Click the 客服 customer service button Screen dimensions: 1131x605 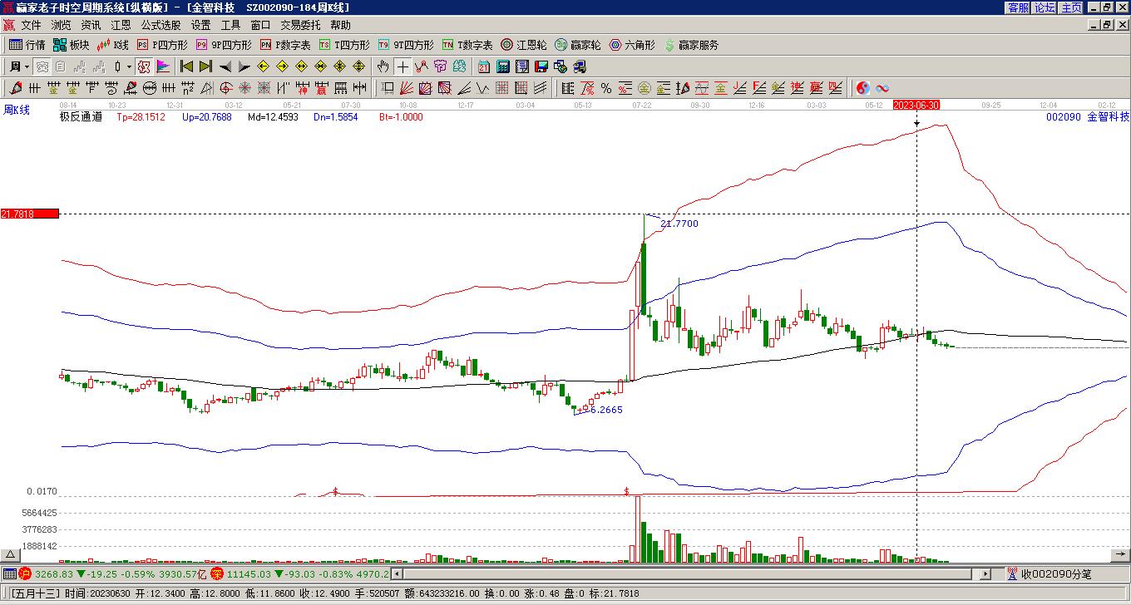[x=1018, y=7]
